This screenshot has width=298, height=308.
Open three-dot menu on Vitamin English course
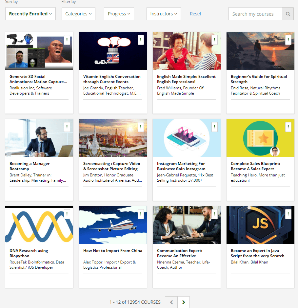click(x=141, y=40)
